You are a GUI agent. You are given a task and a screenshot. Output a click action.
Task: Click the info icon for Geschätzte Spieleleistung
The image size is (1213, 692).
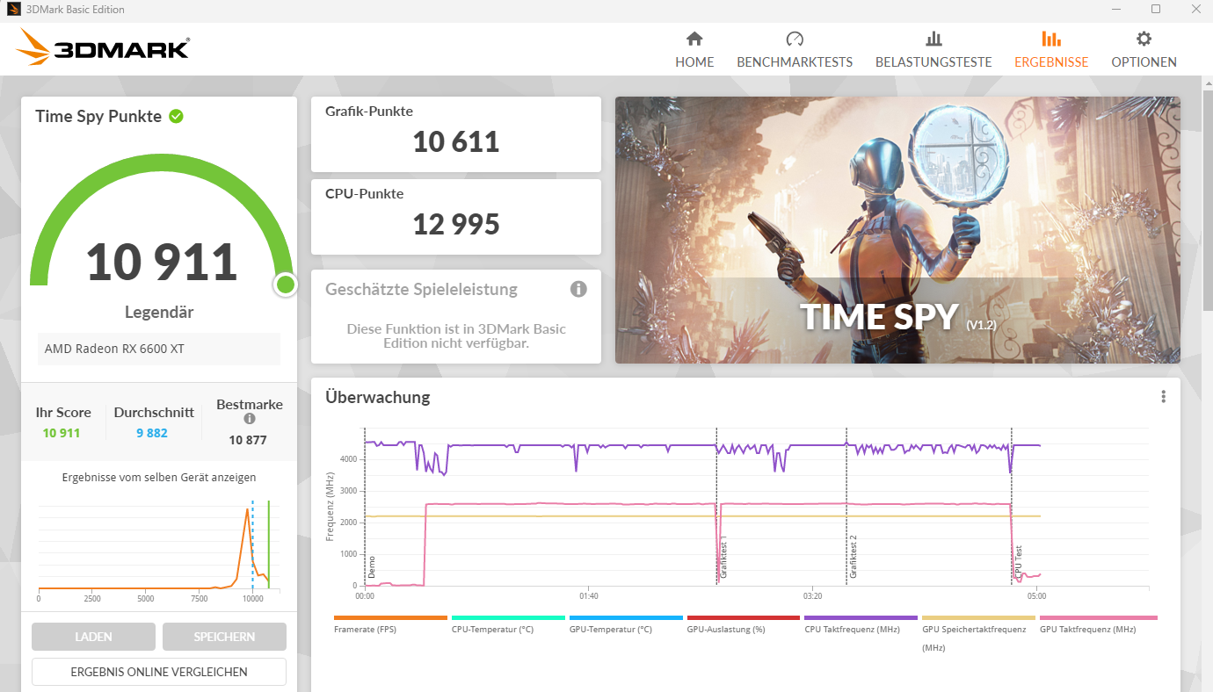(x=578, y=289)
